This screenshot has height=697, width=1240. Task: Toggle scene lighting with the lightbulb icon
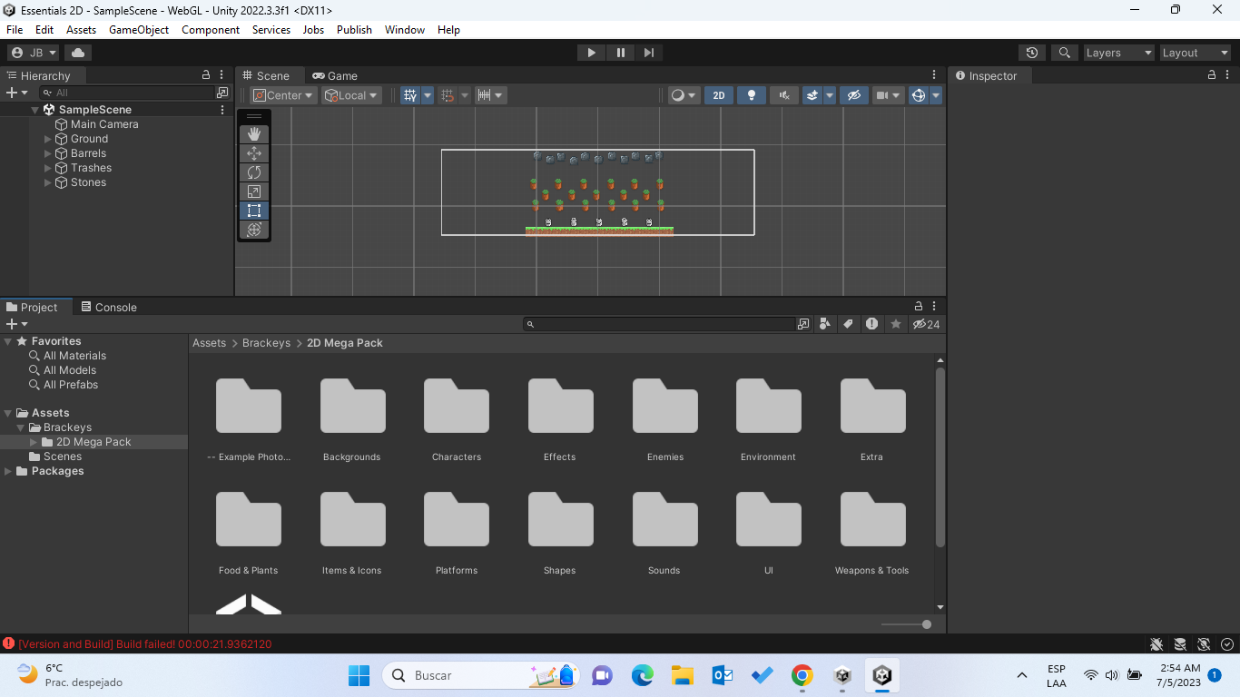[x=750, y=94]
